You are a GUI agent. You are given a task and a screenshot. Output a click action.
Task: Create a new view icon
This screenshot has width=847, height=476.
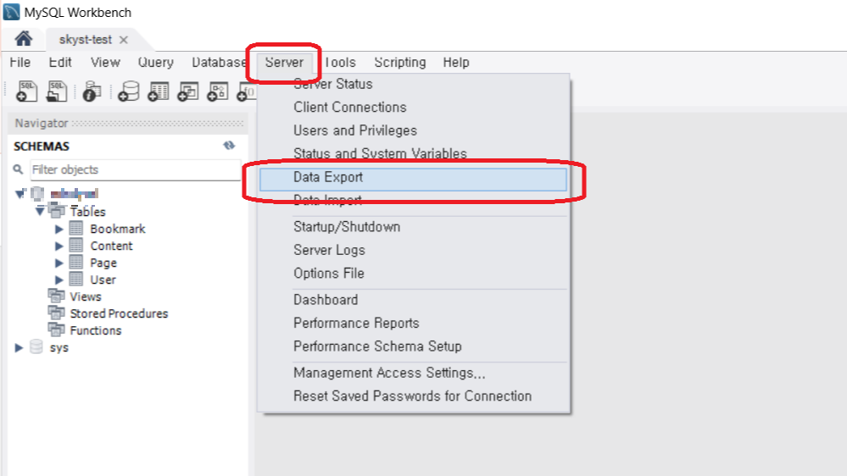[x=188, y=91]
